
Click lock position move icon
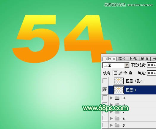125,73
